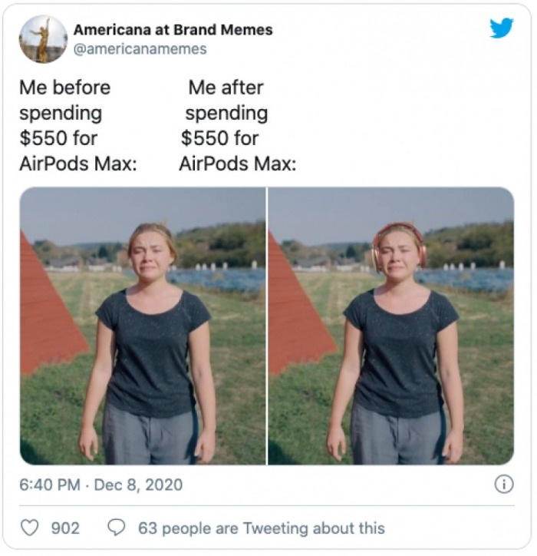Click the red headphones in the right photo
Viewport: 537px width, 556px height.
(398, 234)
